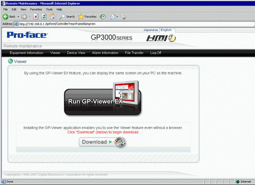Click the green Refresh icon
Screen dimensions: 255x185
(44, 17)
